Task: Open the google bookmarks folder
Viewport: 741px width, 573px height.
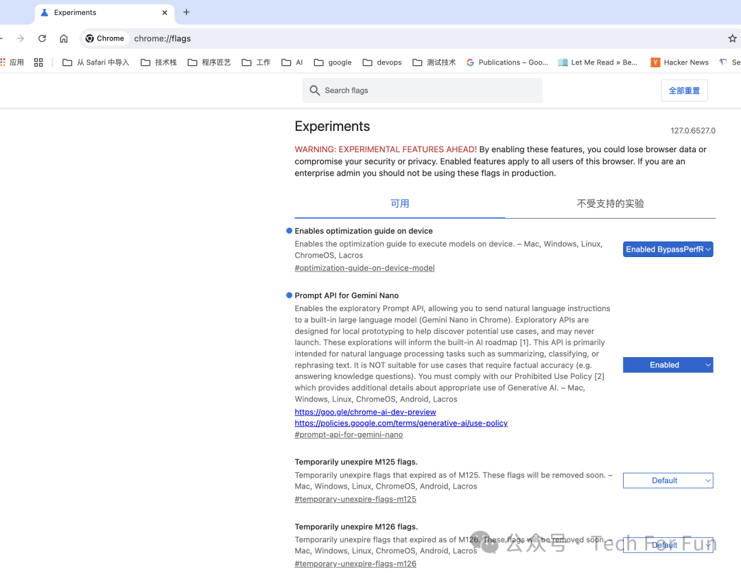Action: pyautogui.click(x=338, y=62)
